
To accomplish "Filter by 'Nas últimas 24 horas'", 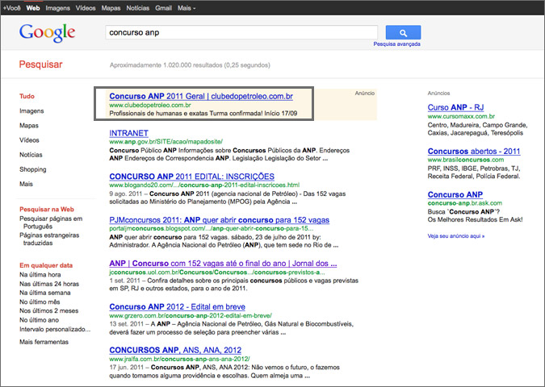I will coord(49,284).
